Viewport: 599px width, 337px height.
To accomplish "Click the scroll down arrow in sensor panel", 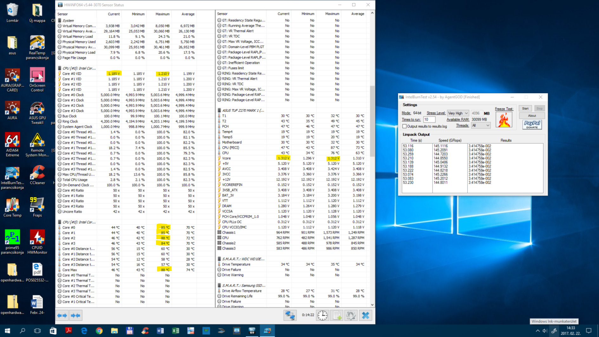I will click(x=372, y=305).
